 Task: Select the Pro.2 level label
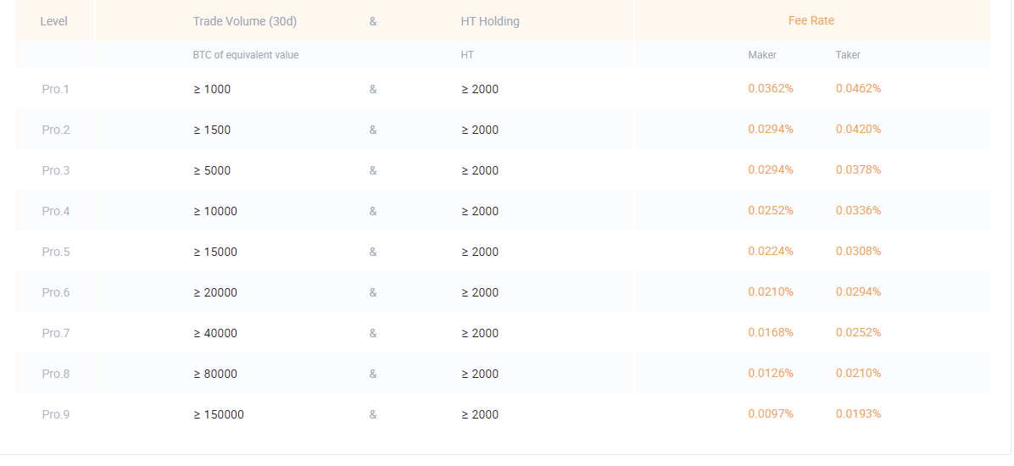tap(56, 130)
